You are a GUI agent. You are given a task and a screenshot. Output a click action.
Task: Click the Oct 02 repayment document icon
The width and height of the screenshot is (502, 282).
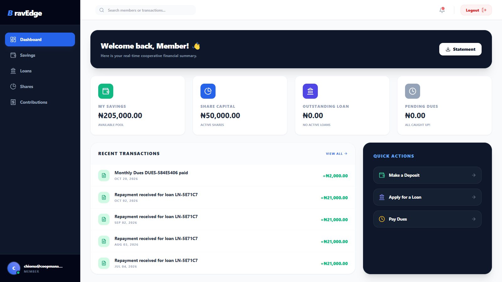(x=104, y=197)
